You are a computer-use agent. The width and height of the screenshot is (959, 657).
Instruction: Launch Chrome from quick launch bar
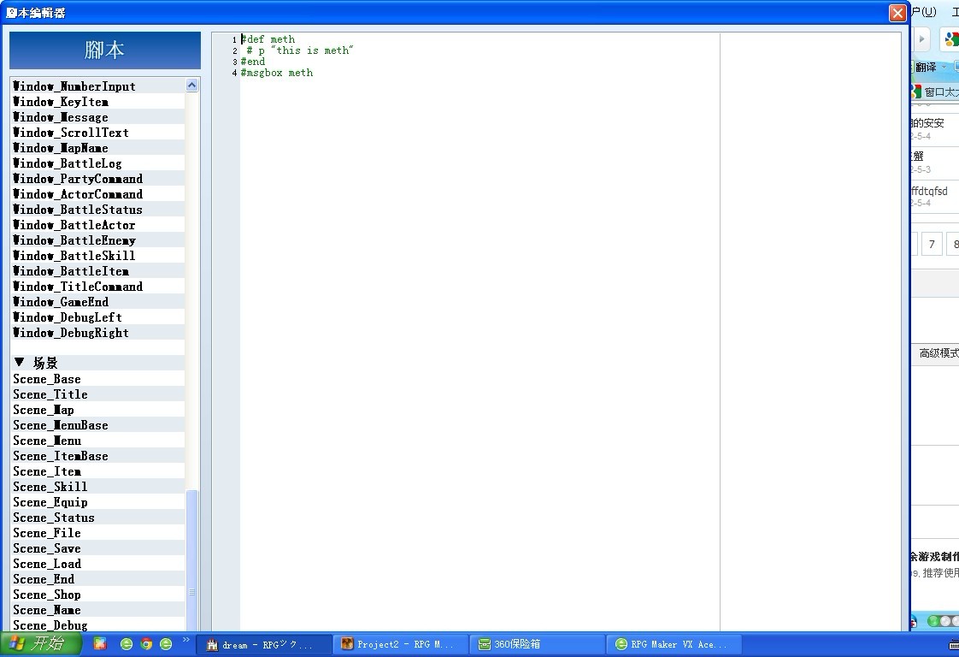tap(146, 643)
